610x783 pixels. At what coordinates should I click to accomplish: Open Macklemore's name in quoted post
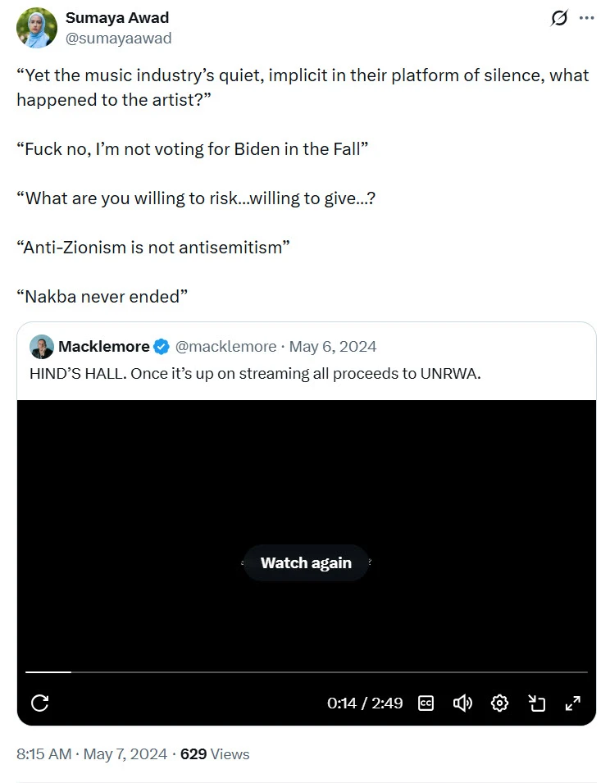point(103,347)
